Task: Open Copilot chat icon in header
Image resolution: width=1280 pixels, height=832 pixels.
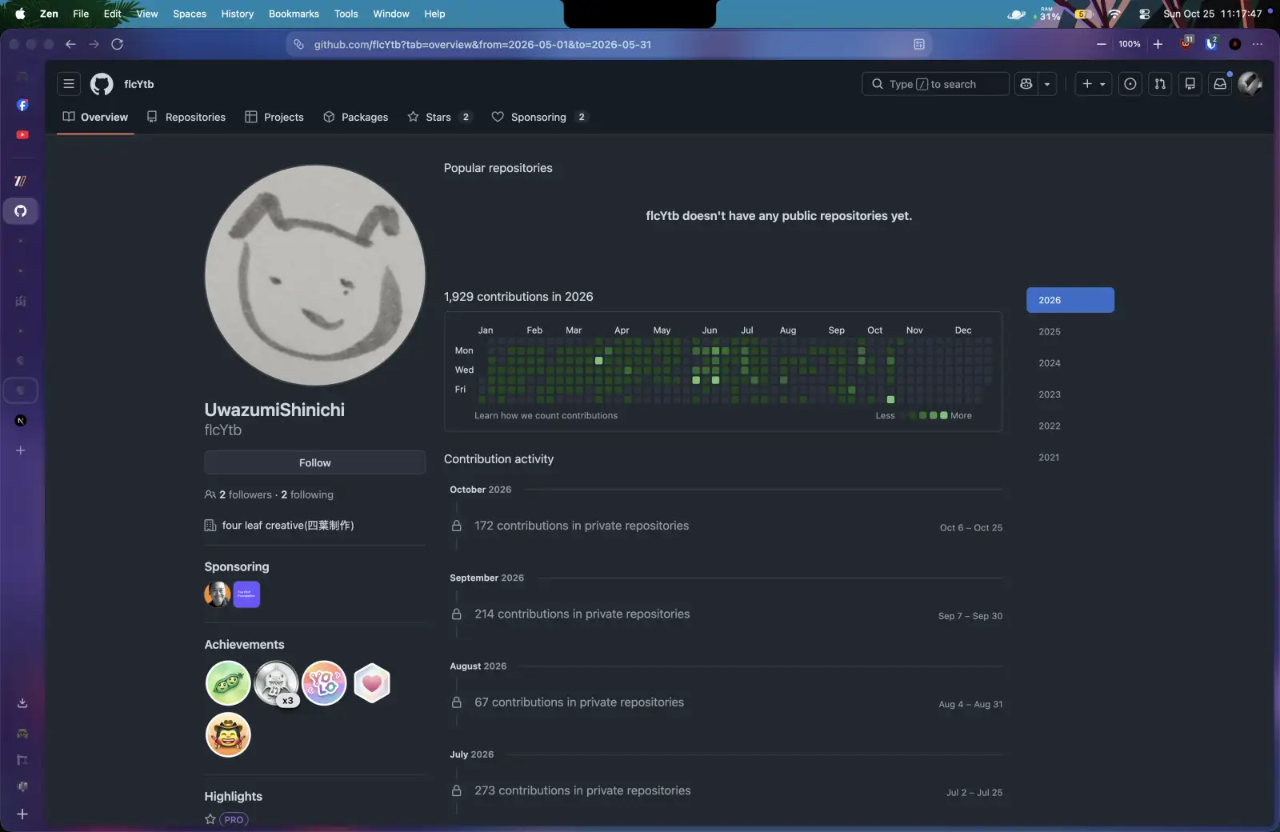Action: (x=1026, y=84)
